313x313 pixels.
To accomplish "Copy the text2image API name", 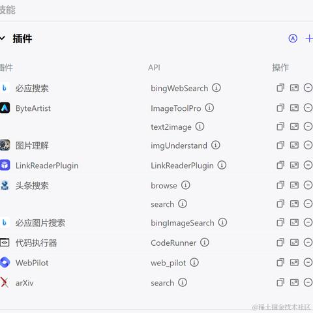I will point(280,127).
